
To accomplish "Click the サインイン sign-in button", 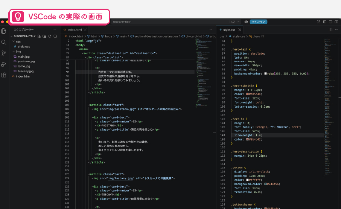I will point(259,22).
